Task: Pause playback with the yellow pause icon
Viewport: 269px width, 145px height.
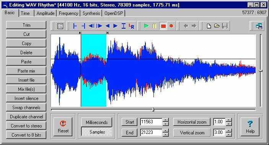Action: tap(155, 26)
